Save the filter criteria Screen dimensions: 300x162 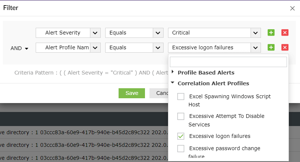pos(132,93)
